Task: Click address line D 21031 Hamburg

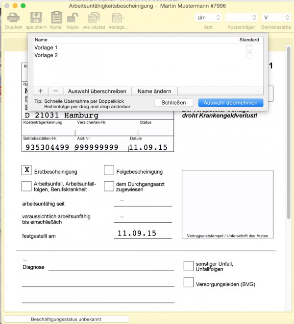Action: 61,116
